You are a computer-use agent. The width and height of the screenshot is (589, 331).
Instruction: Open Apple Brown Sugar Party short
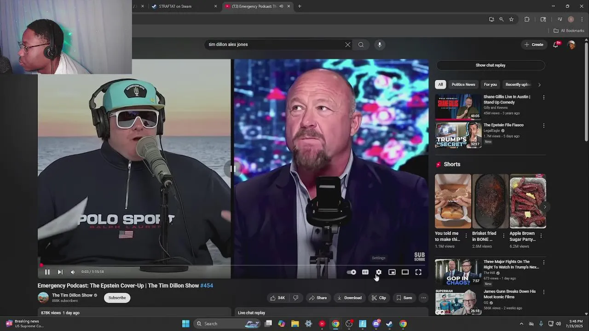click(528, 201)
